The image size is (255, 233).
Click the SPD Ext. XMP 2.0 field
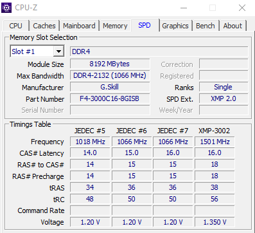pyautogui.click(x=224, y=98)
